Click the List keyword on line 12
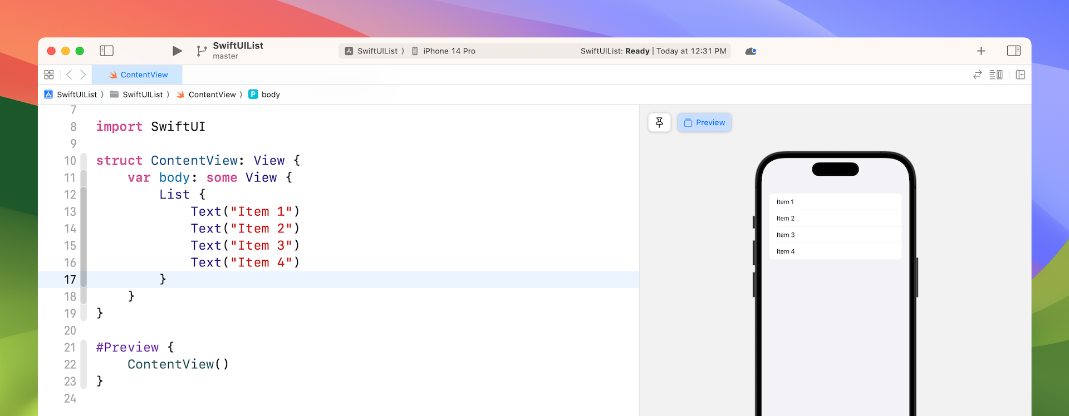The width and height of the screenshot is (1069, 416). pos(174,195)
